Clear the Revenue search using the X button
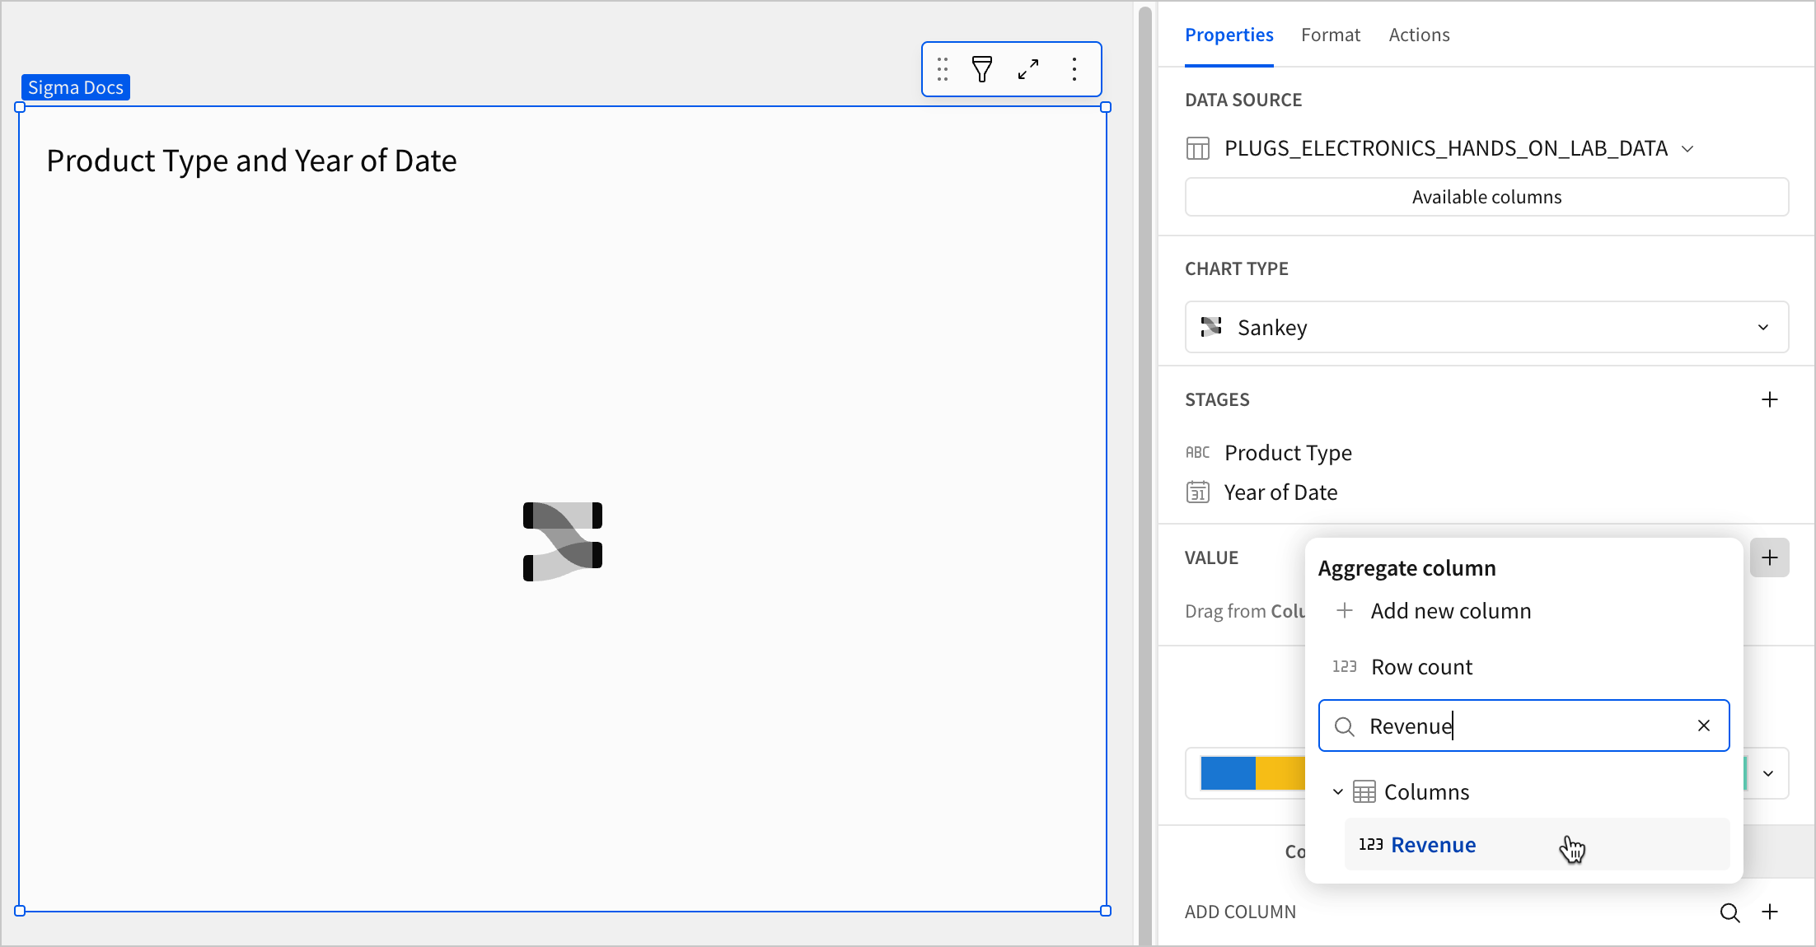 click(x=1703, y=725)
